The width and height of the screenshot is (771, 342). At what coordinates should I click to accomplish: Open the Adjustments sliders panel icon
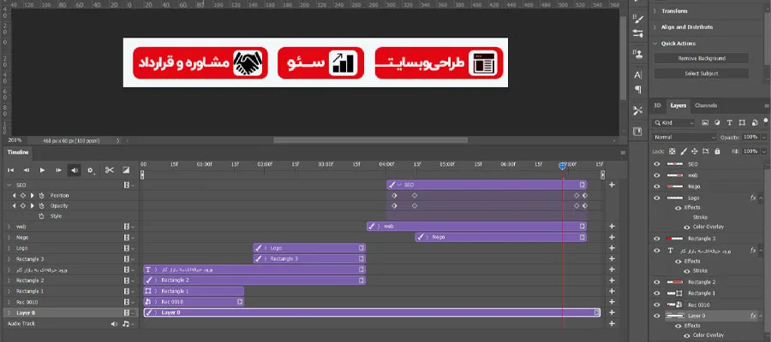(637, 34)
